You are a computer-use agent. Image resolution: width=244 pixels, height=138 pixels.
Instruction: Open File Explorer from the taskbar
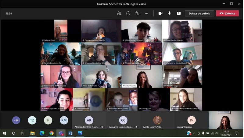(x=33, y=133)
